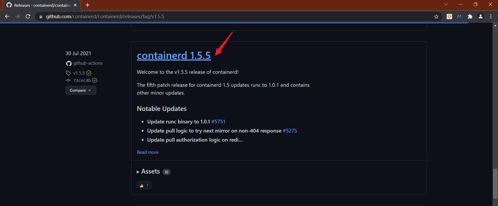Open pull request #5275
This screenshot has width=498, height=206.
pyautogui.click(x=290, y=131)
